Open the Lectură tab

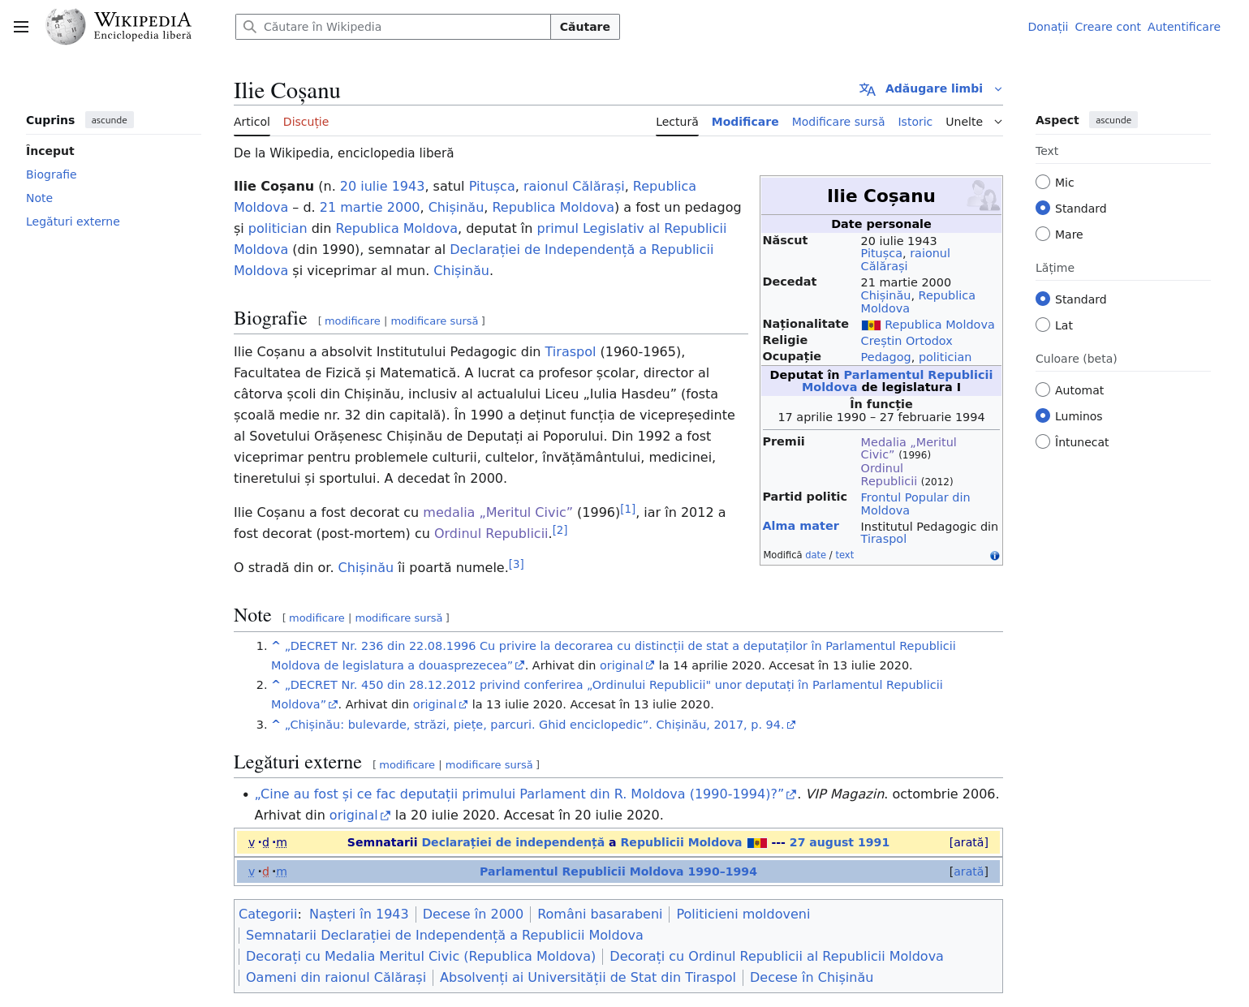[x=677, y=122]
